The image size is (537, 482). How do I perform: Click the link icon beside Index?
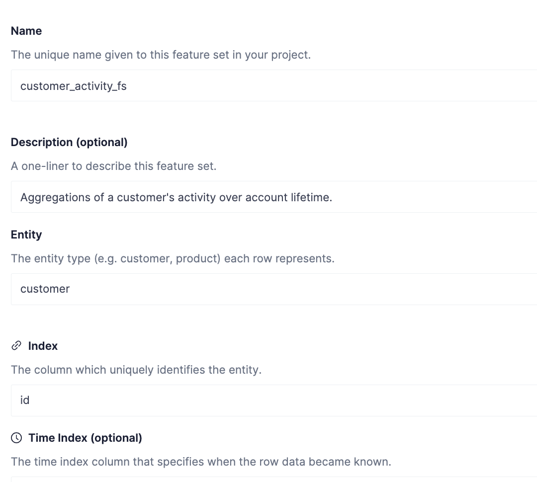[16, 346]
